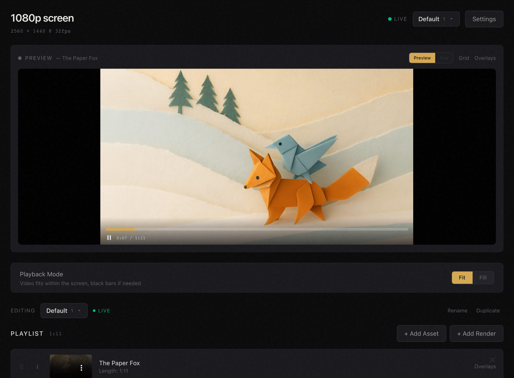This screenshot has height=378, width=514.
Task: Click the '1080p screen' title
Action: [x=42, y=18]
